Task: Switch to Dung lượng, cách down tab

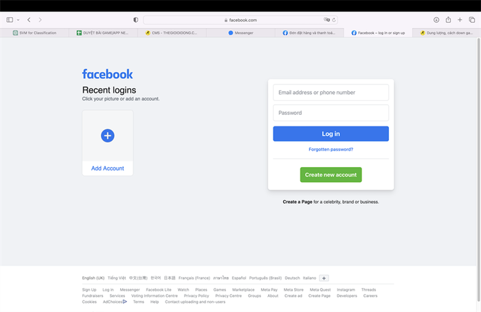Action: tap(447, 33)
